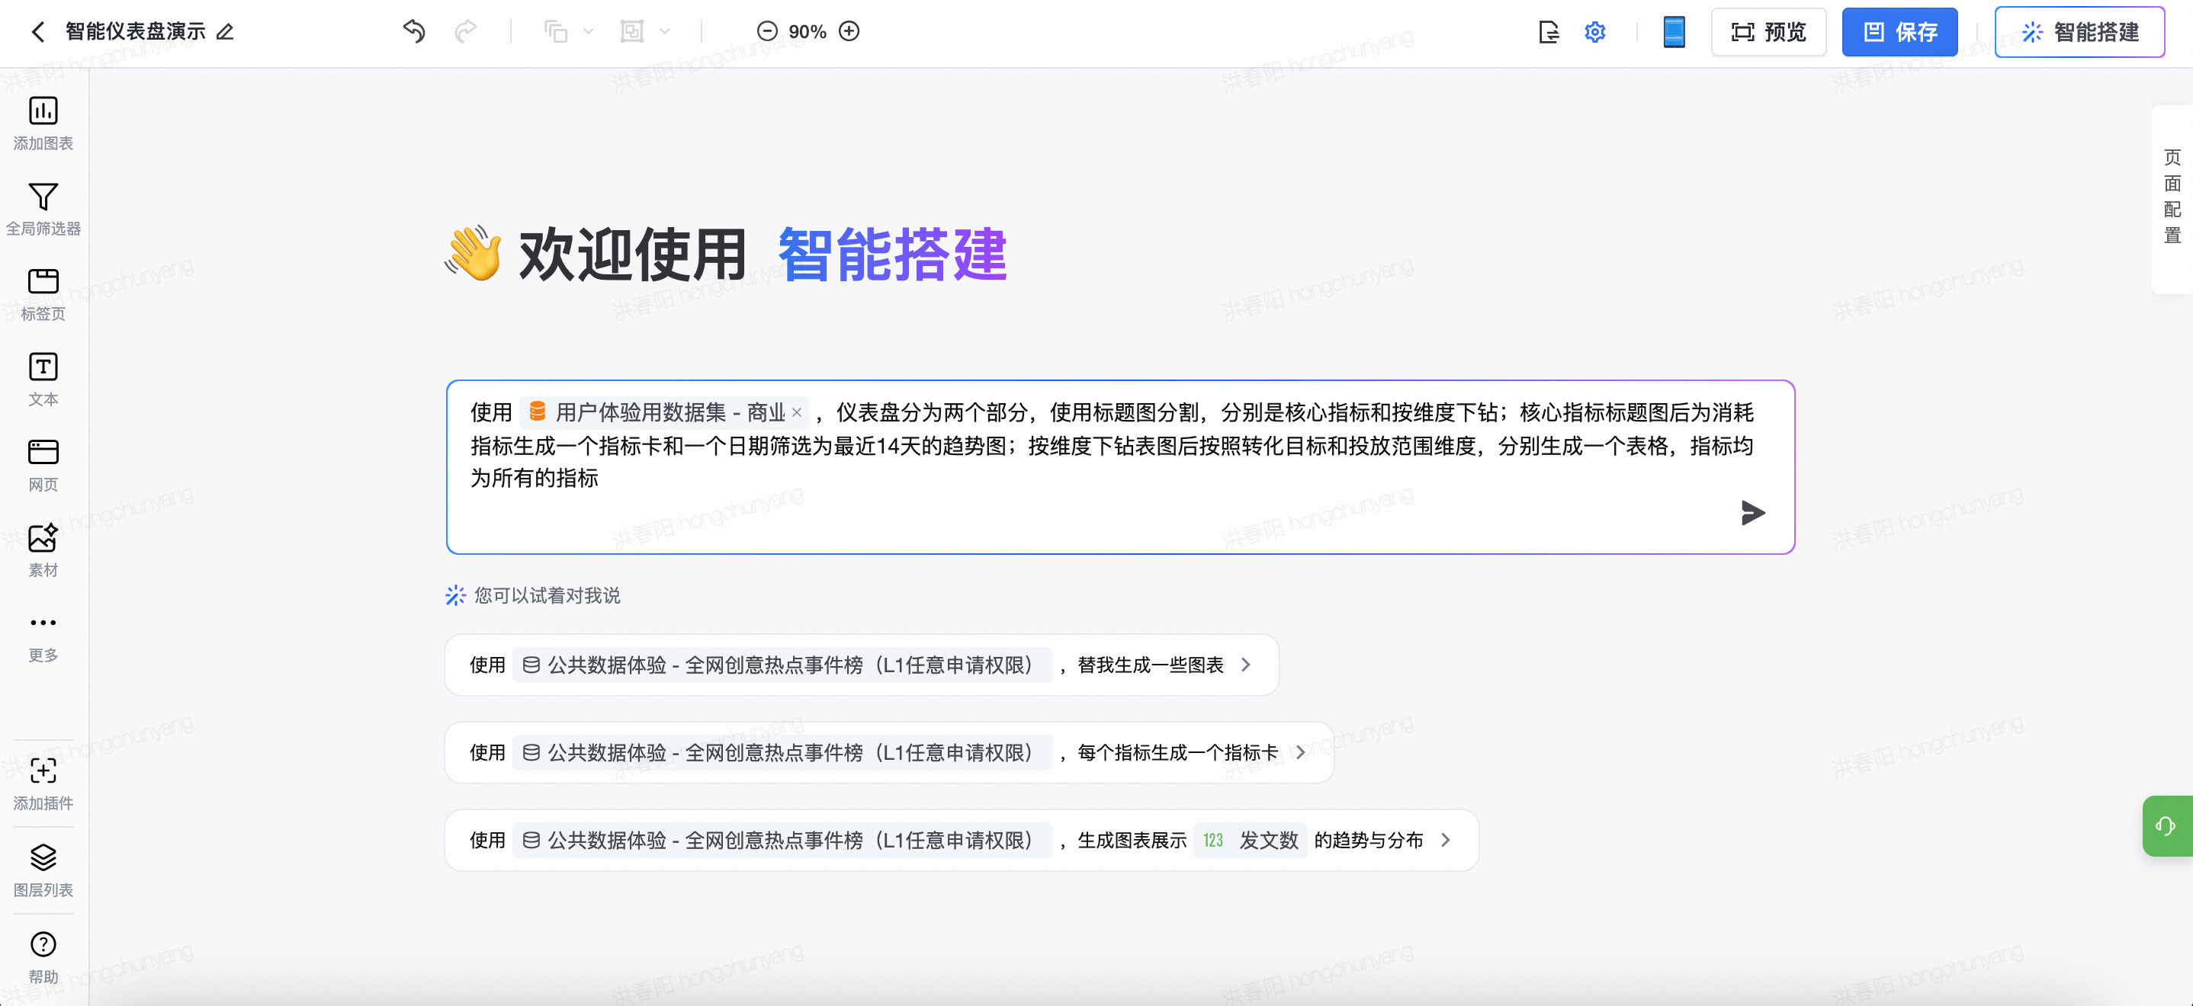Screen dimensions: 2193x1006
Task: Click the undo arrow in toolbar
Action: (414, 31)
